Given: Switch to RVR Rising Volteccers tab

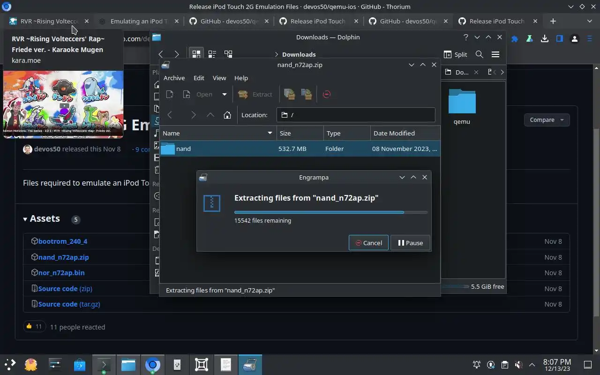Looking at the screenshot, I should 49,21.
